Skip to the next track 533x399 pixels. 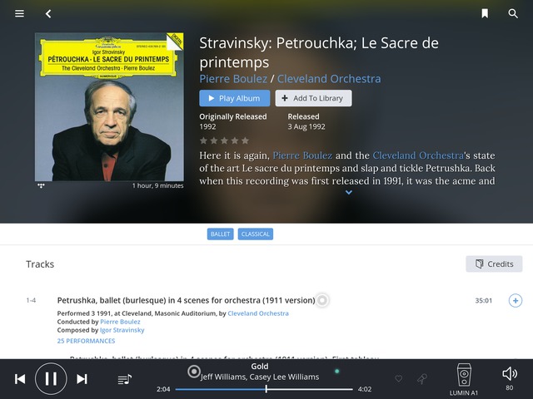click(82, 379)
